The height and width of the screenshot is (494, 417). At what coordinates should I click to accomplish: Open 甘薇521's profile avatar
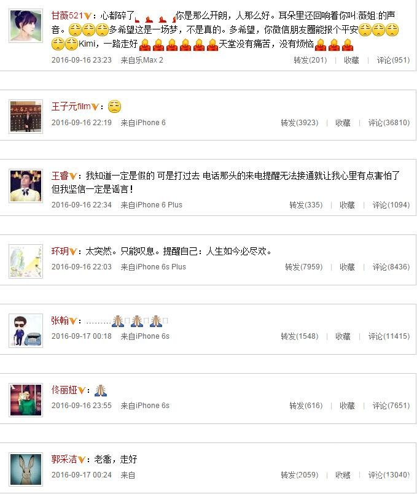[26, 26]
